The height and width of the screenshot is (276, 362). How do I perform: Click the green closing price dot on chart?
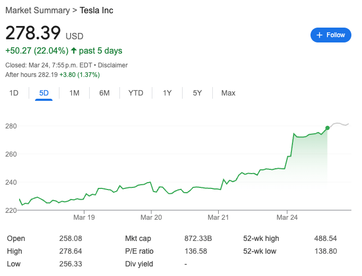click(x=327, y=128)
